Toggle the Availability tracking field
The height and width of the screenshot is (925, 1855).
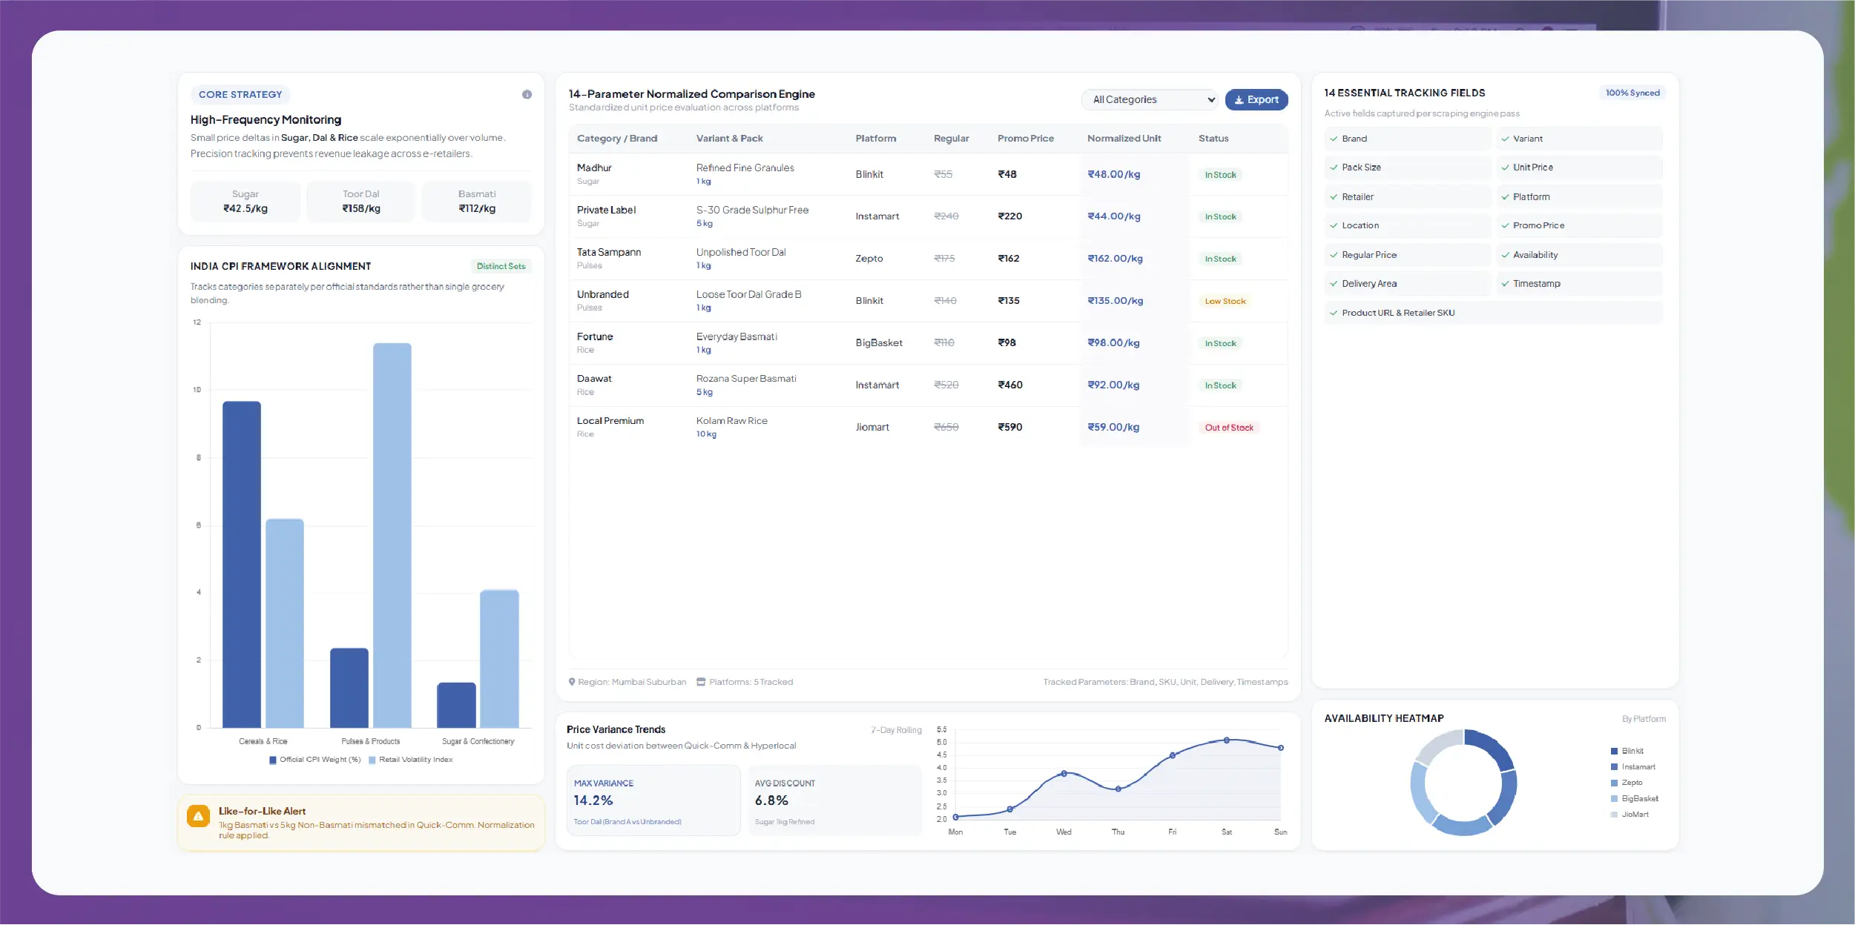pyautogui.click(x=1579, y=255)
